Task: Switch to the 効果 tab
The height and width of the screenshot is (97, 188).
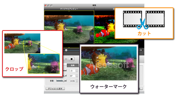Action: pos(73,65)
